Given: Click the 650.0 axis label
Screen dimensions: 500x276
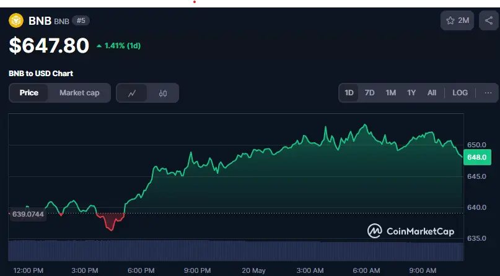Looking at the screenshot, I should (476, 145).
